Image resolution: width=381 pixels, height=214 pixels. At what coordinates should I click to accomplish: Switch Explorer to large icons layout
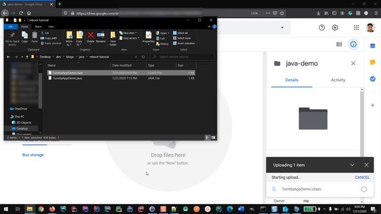pos(213,137)
